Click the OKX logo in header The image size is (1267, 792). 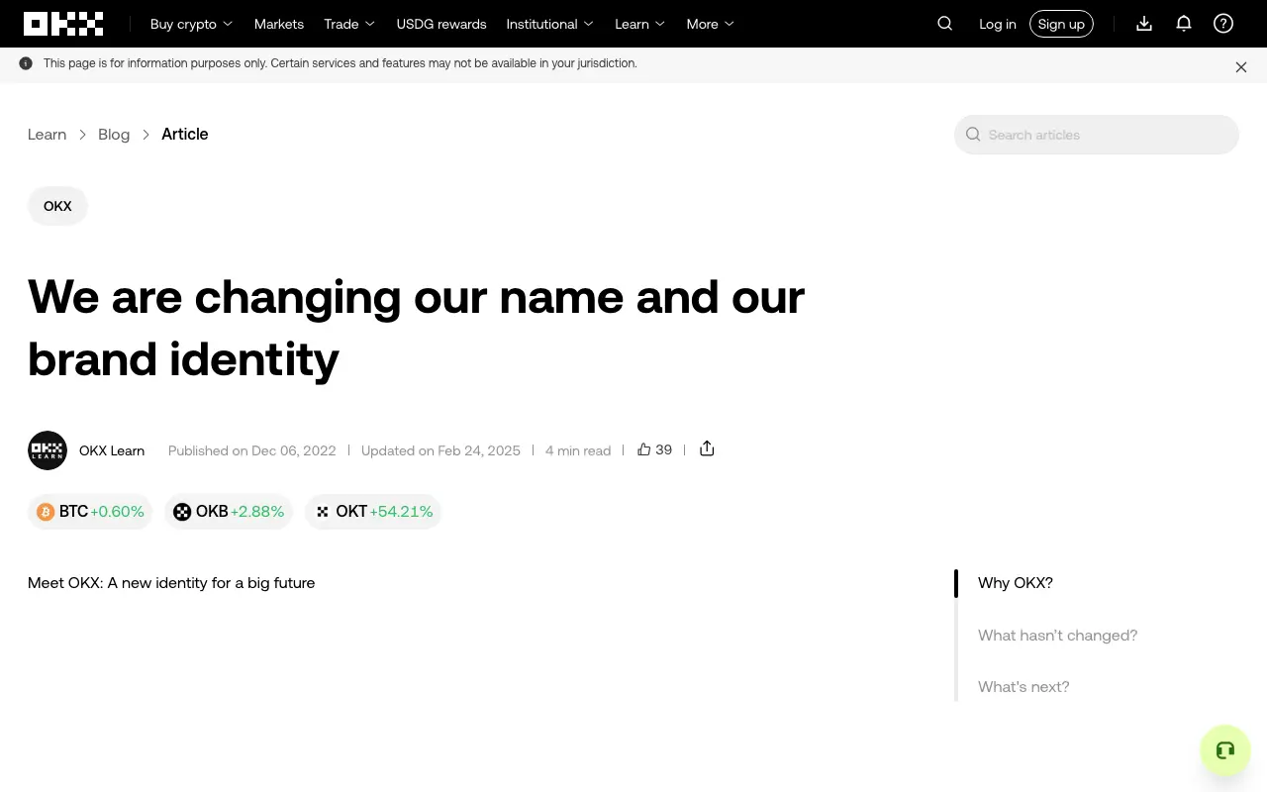63,24
